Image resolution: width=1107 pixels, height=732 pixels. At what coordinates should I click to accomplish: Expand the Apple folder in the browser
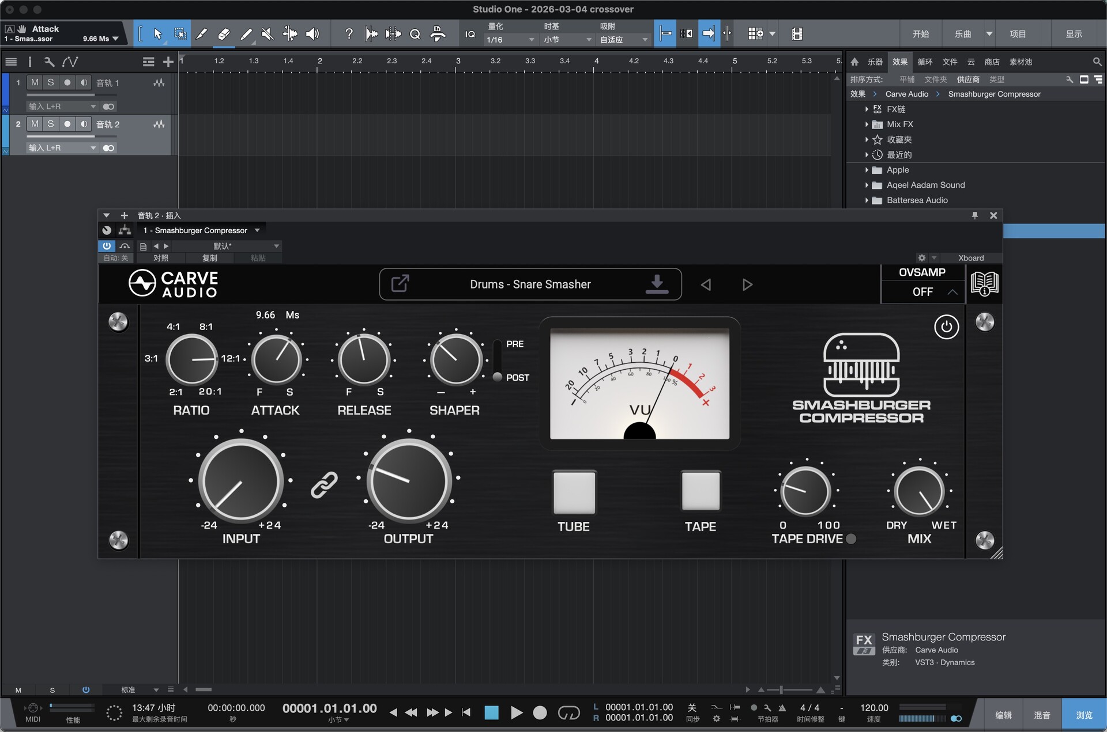pyautogui.click(x=867, y=169)
